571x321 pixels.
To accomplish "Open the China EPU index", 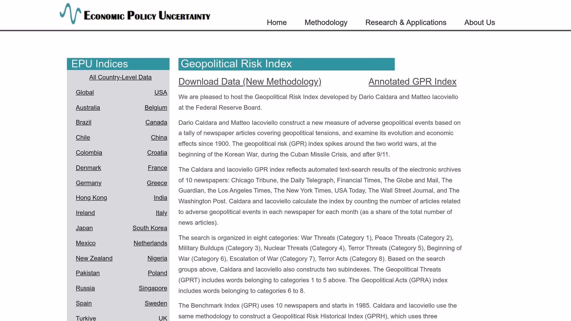I will 159,138.
